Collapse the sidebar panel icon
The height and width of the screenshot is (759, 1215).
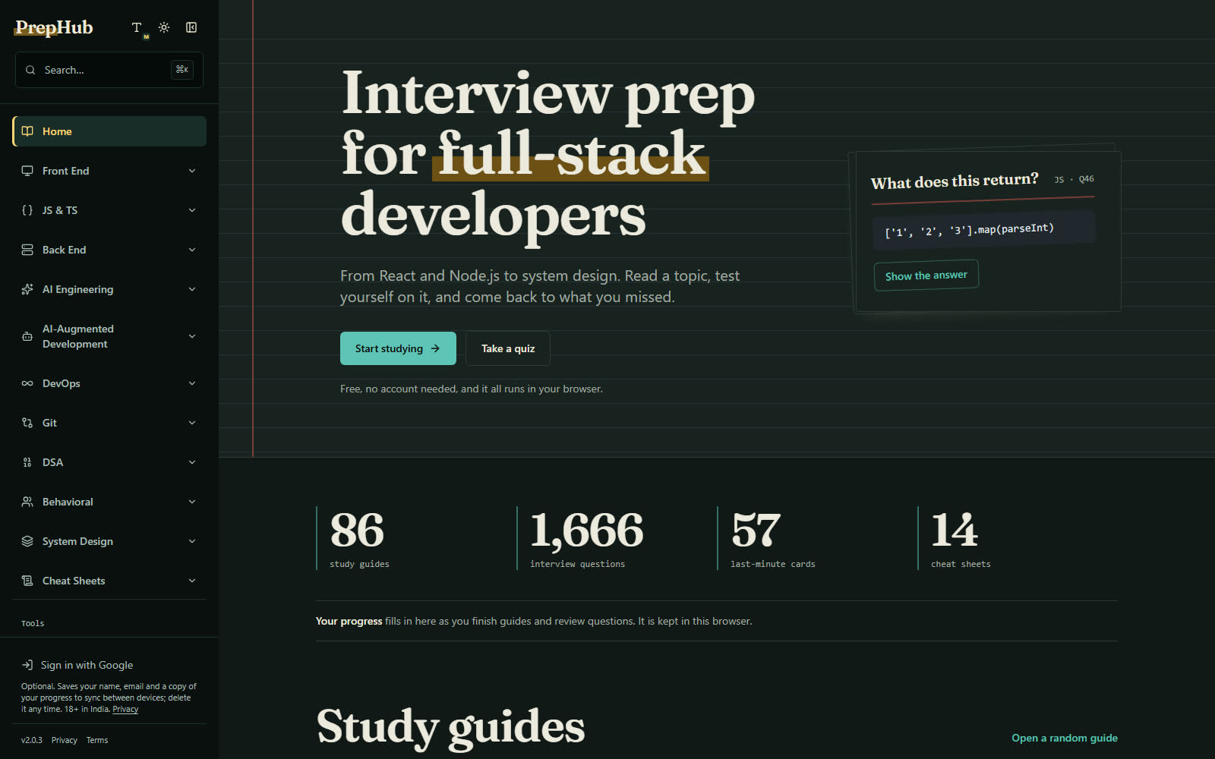tap(191, 27)
